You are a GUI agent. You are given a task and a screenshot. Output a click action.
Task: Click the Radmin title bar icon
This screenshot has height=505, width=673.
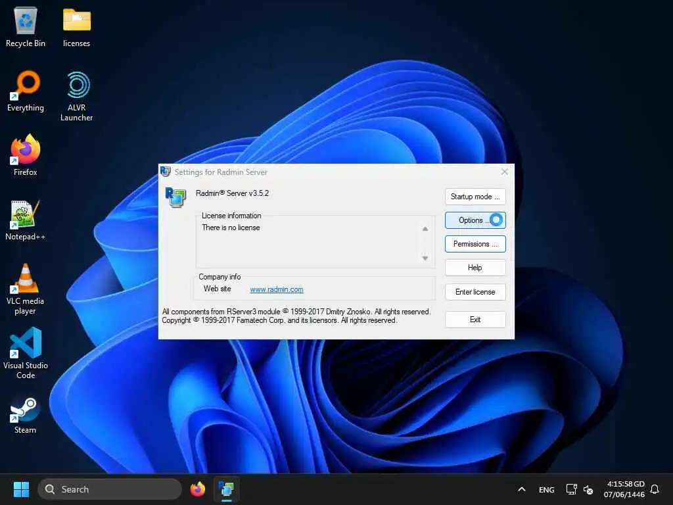pos(165,172)
